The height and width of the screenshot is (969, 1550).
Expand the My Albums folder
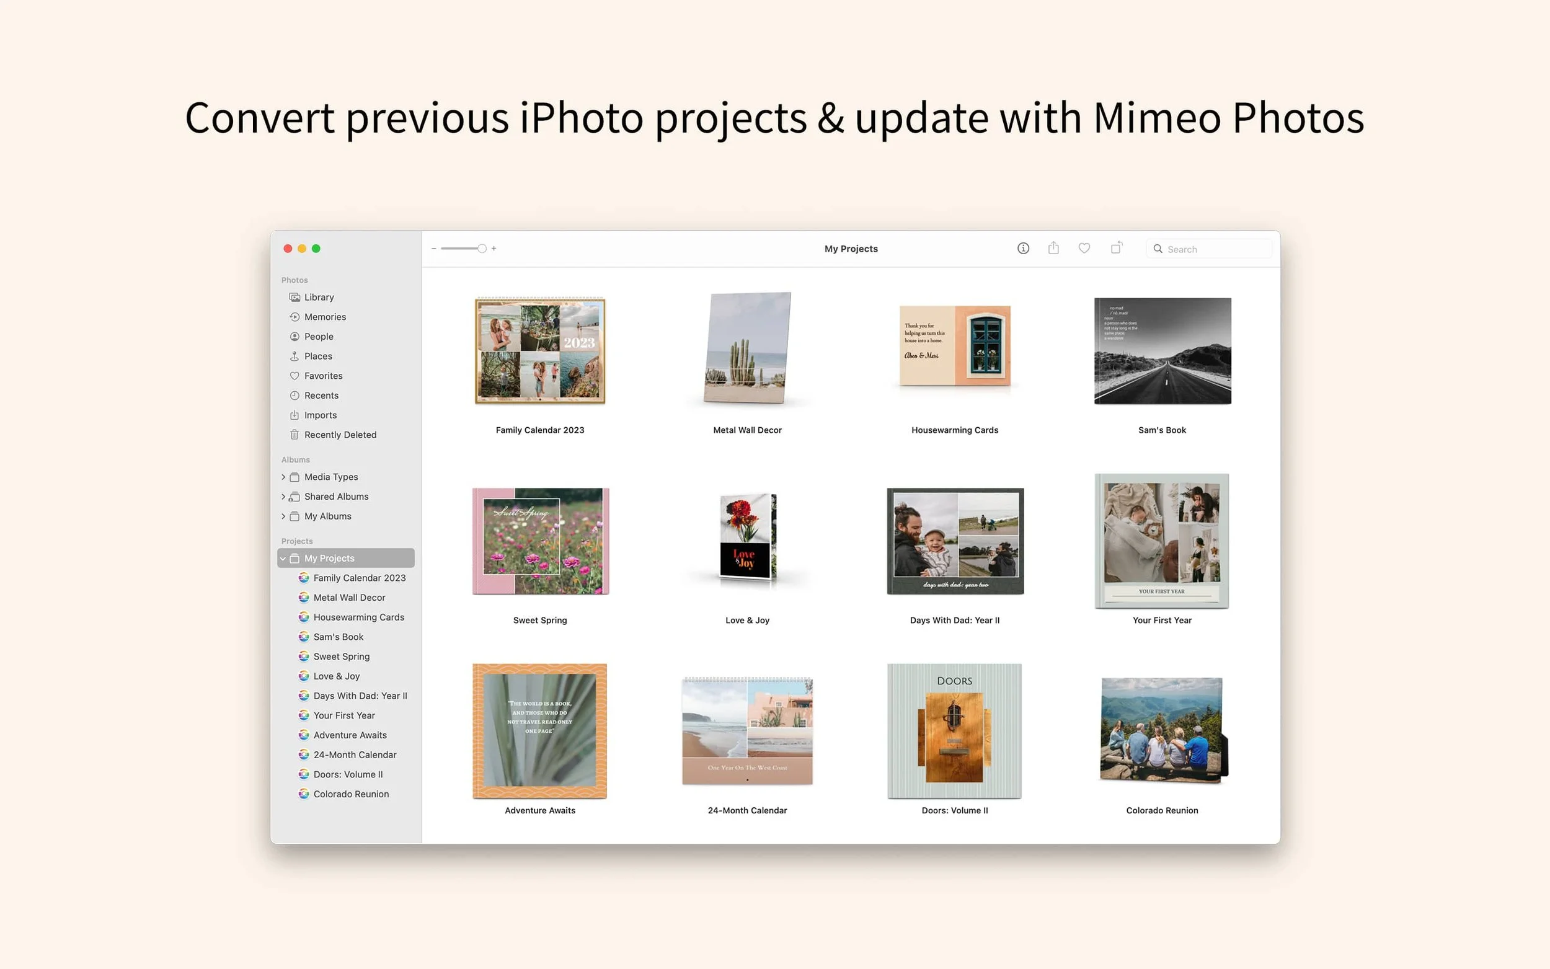click(283, 516)
